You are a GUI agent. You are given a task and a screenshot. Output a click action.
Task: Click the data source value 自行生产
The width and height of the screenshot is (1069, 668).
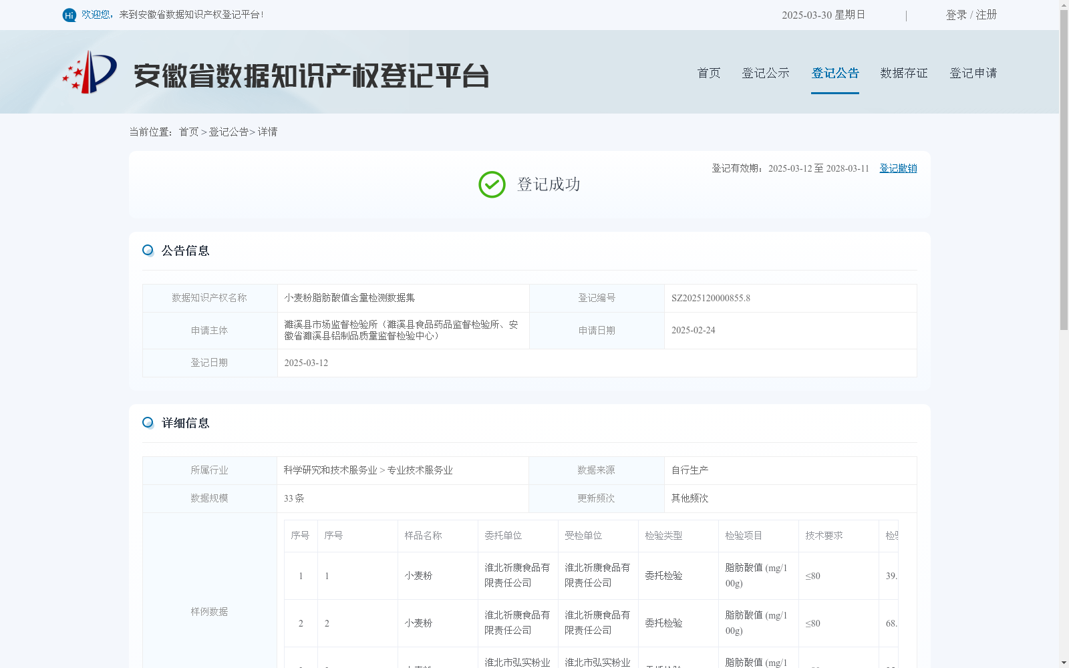pos(690,470)
